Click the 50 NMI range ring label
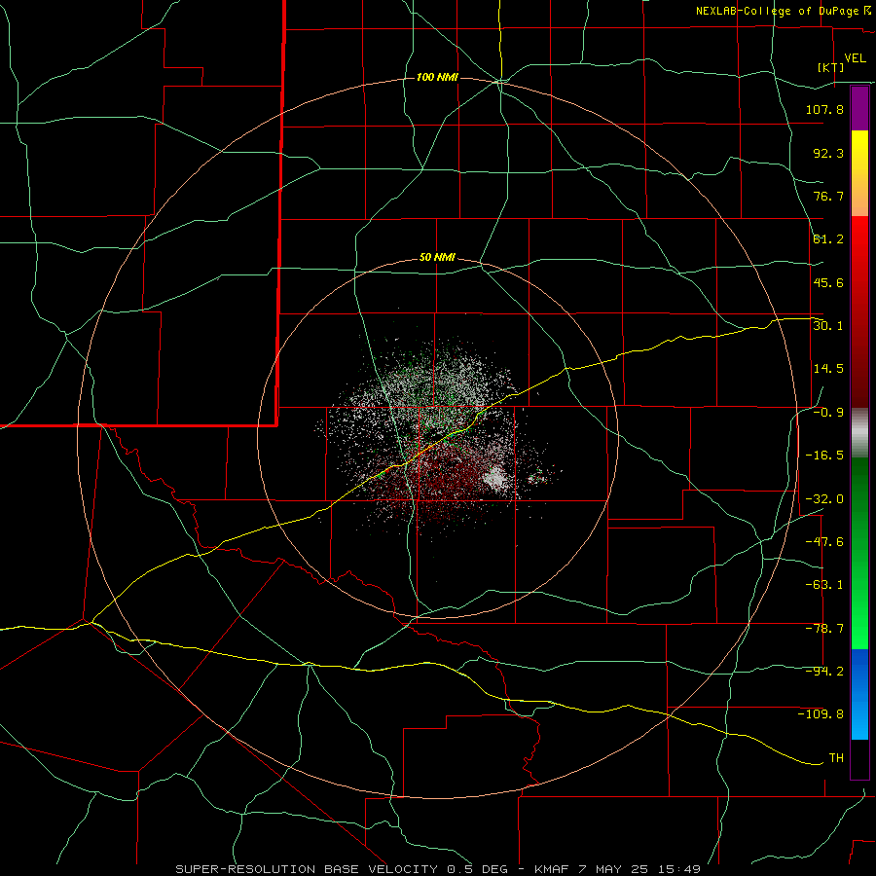This screenshot has height=876, width=876. [437, 258]
